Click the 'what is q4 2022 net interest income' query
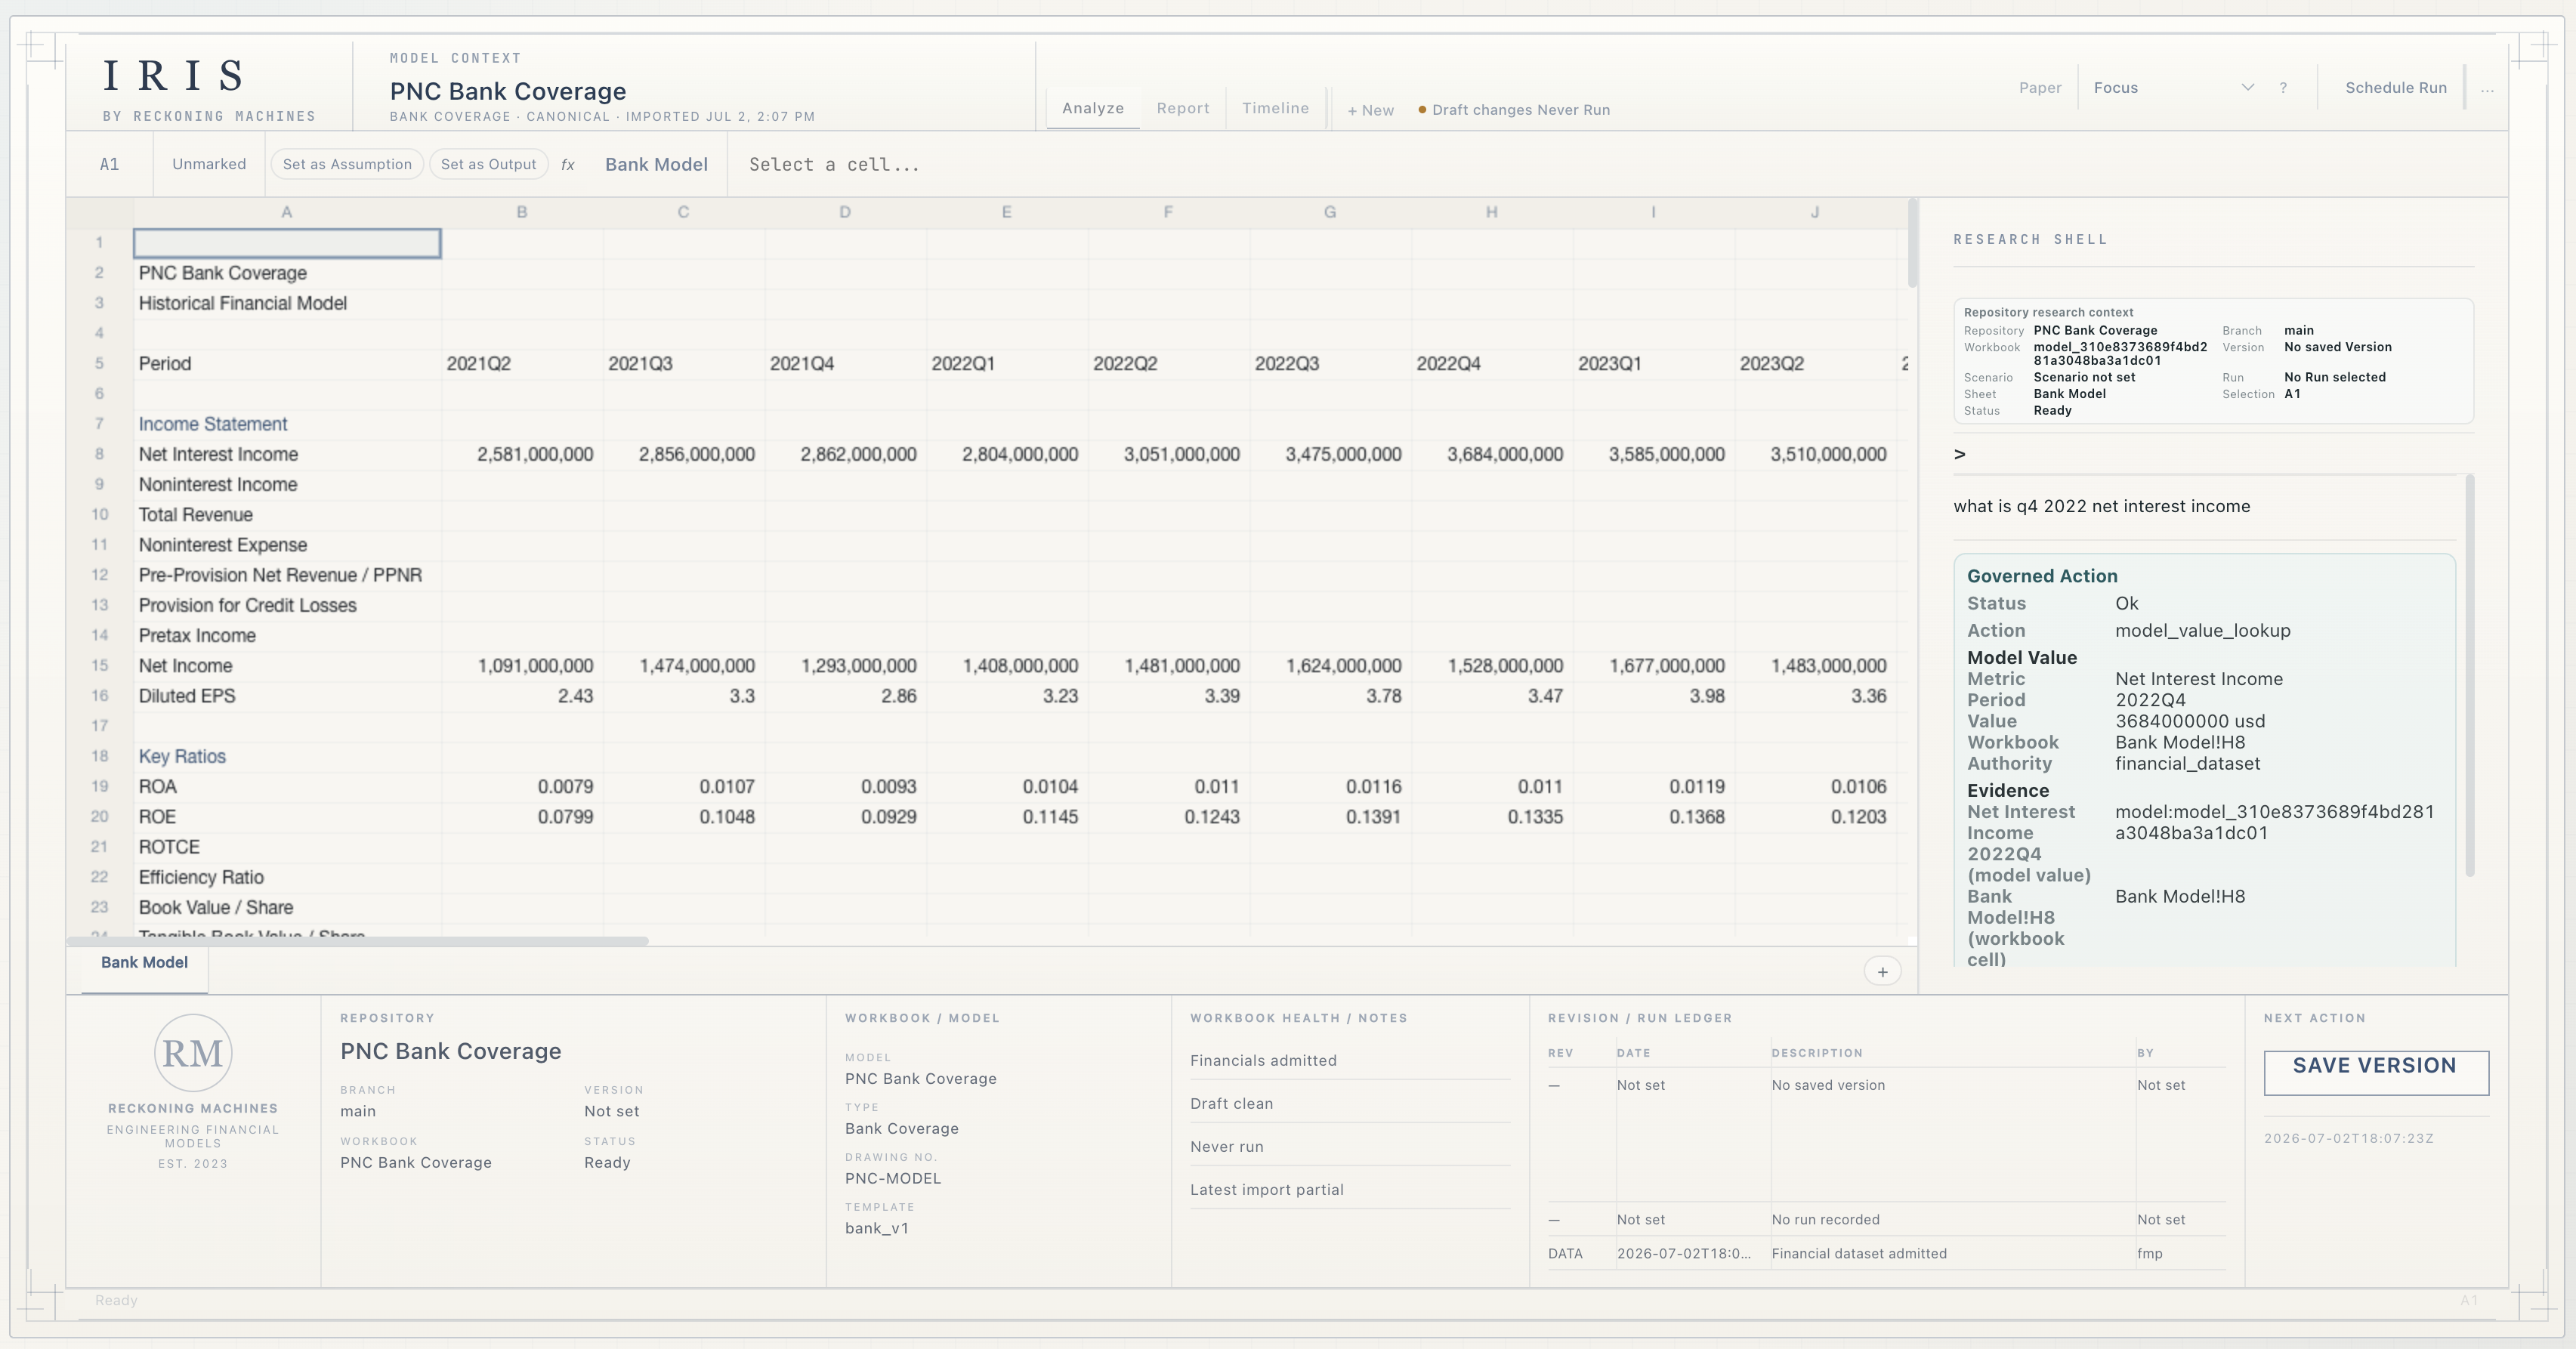The width and height of the screenshot is (2576, 1349). tap(2101, 506)
